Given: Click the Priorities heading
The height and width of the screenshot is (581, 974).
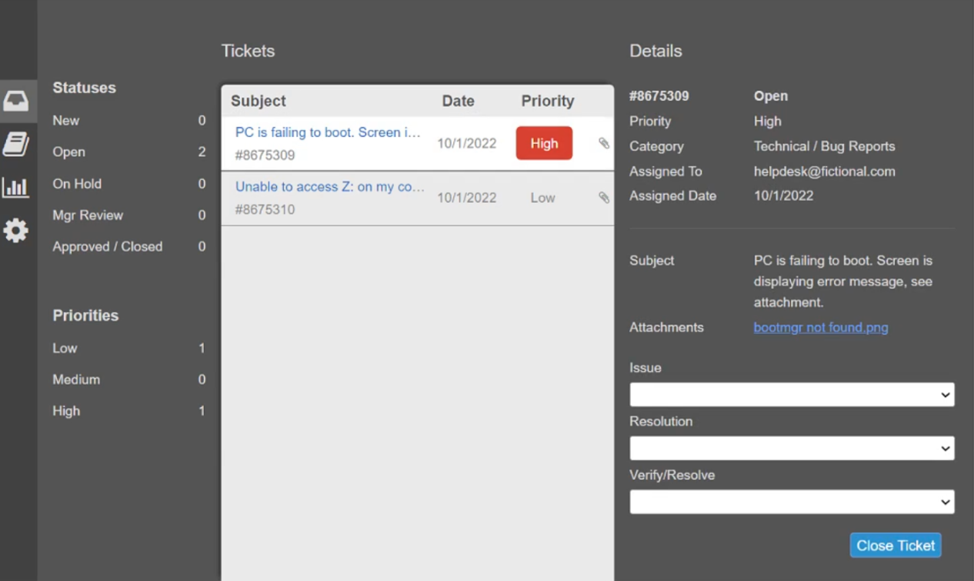Looking at the screenshot, I should 85,316.
